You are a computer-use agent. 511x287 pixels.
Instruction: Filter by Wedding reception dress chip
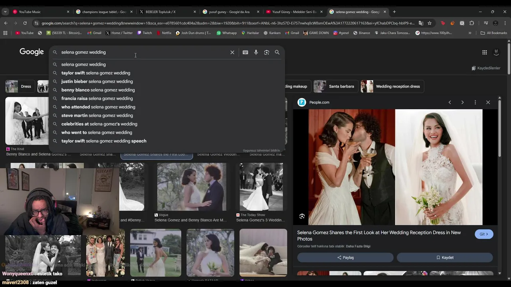pos(392,86)
